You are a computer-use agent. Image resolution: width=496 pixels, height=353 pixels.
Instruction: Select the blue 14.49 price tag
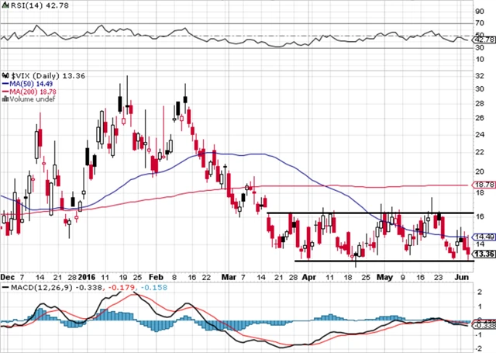coord(484,237)
